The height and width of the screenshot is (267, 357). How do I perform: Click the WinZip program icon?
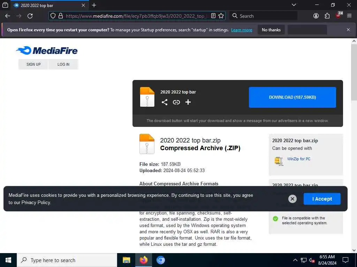[279, 161]
